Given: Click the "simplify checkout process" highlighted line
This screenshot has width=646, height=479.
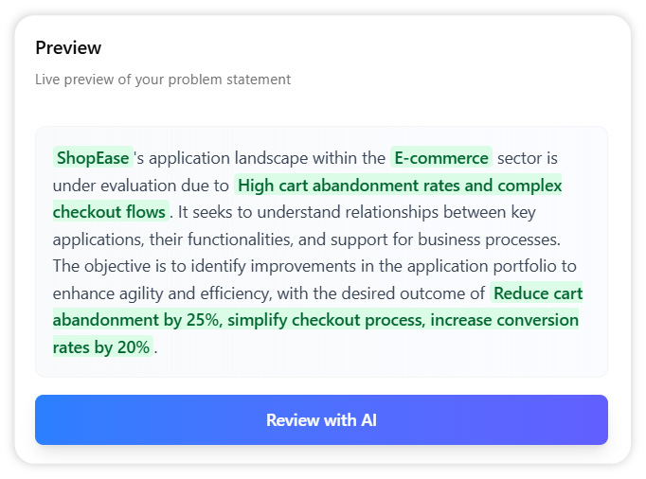Looking at the screenshot, I should point(324,320).
